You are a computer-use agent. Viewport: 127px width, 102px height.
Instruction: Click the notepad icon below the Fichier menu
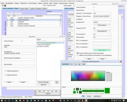(3, 6)
